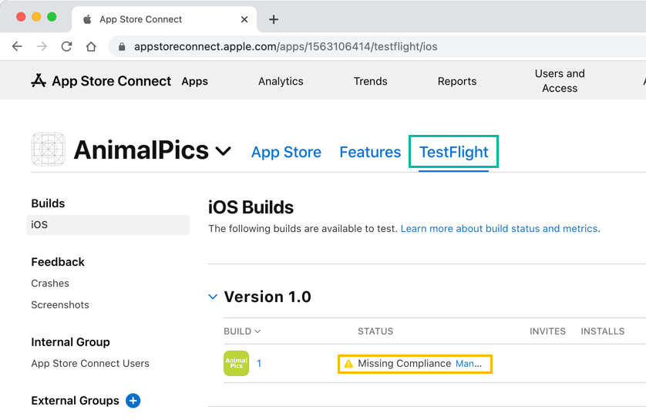Click the Missing Compliance status text

404,364
